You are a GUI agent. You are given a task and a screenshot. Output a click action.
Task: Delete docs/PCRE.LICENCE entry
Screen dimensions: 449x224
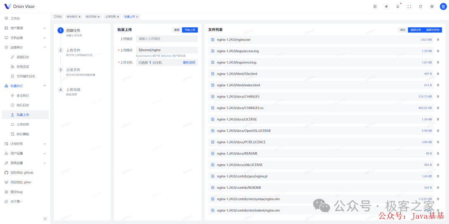click(438, 142)
